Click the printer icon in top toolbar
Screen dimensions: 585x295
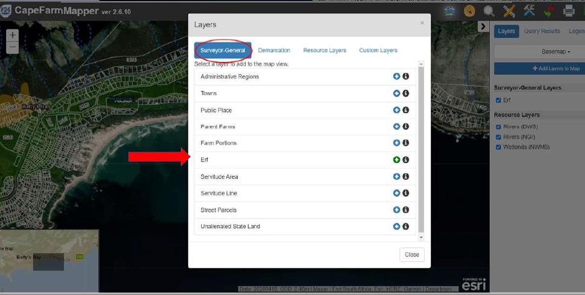pyautogui.click(x=568, y=11)
